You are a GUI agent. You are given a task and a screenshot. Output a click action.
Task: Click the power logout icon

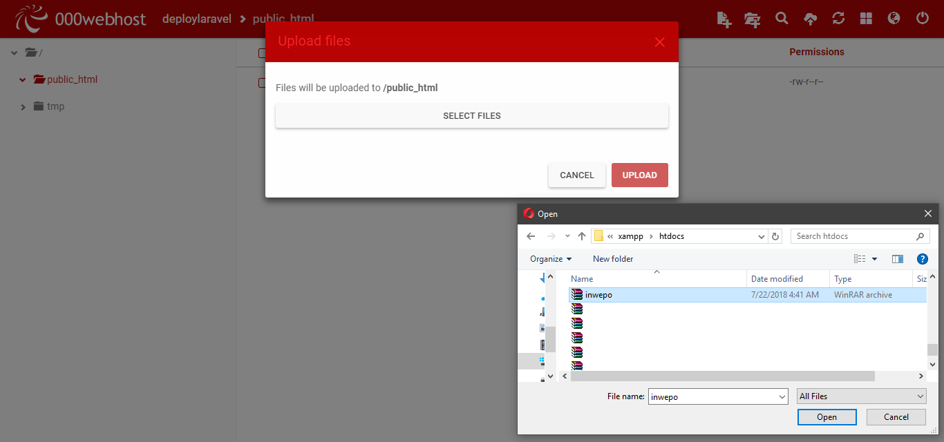point(923,19)
